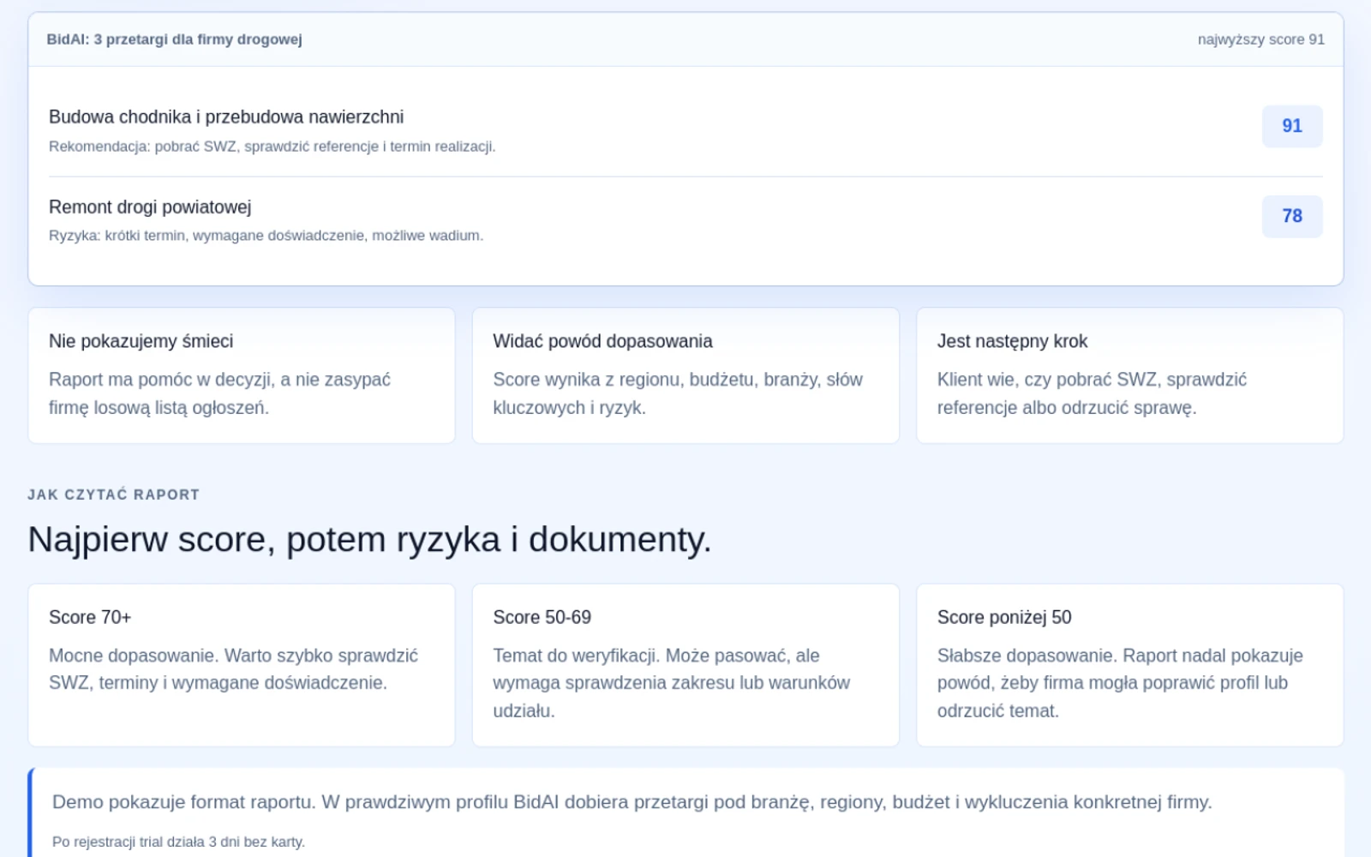Image resolution: width=1371 pixels, height=857 pixels.
Task: Click the najwyższy score 91 label
Action: coord(1261,39)
